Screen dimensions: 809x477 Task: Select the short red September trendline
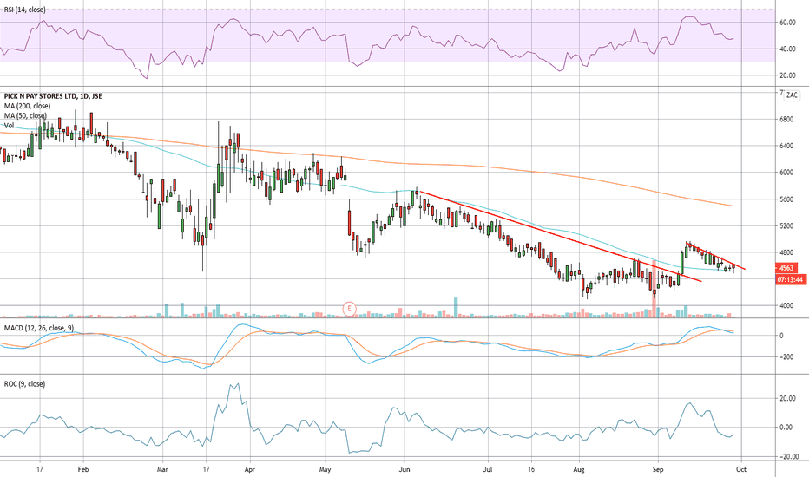(715, 255)
